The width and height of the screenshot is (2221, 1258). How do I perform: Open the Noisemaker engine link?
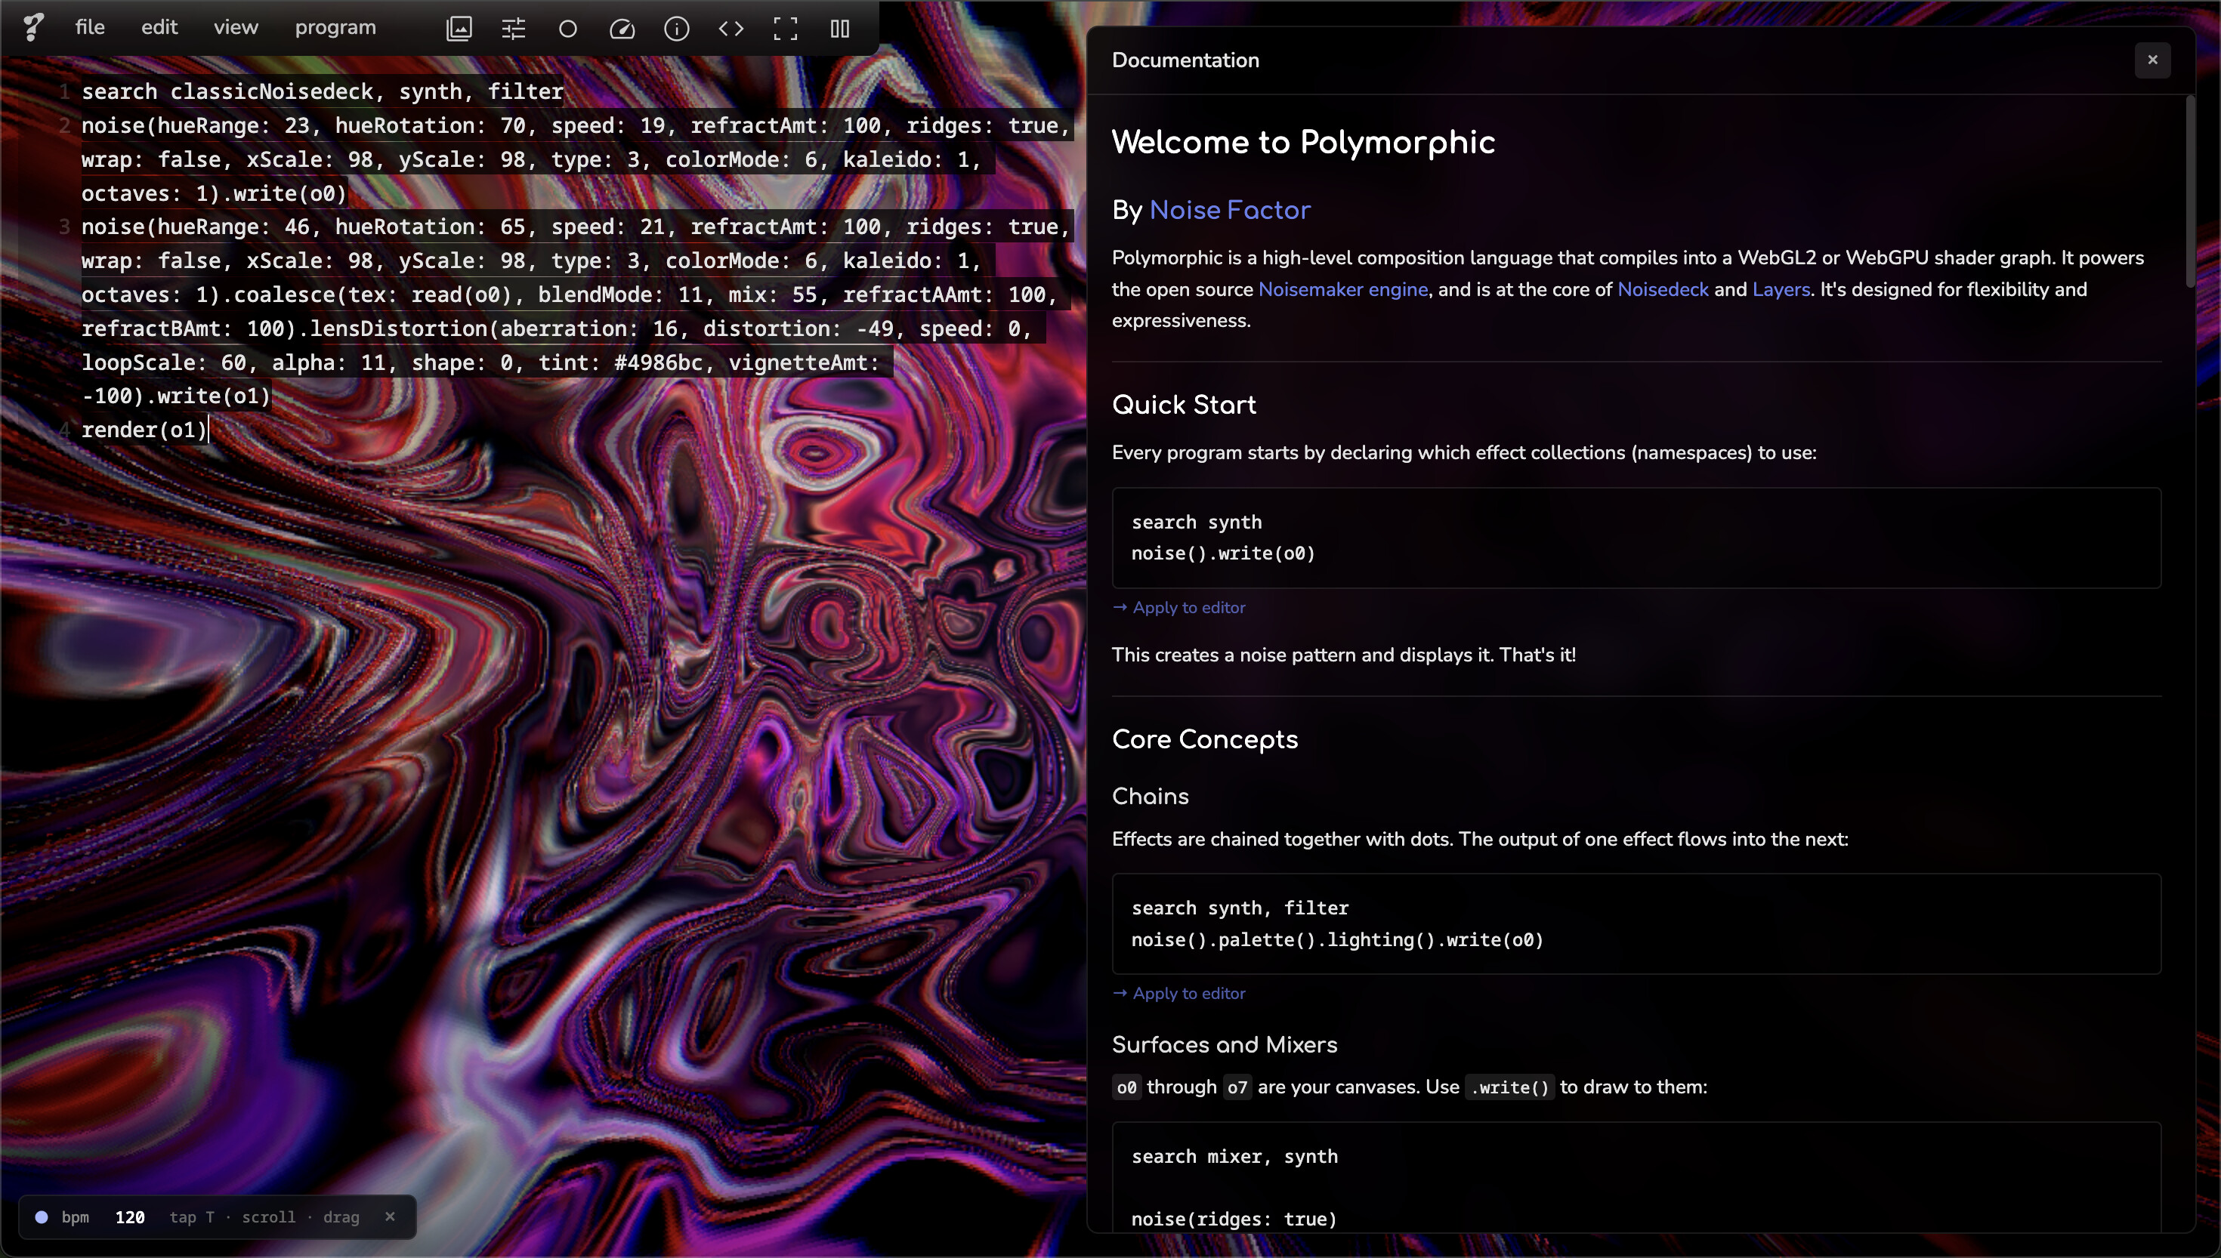tap(1343, 289)
